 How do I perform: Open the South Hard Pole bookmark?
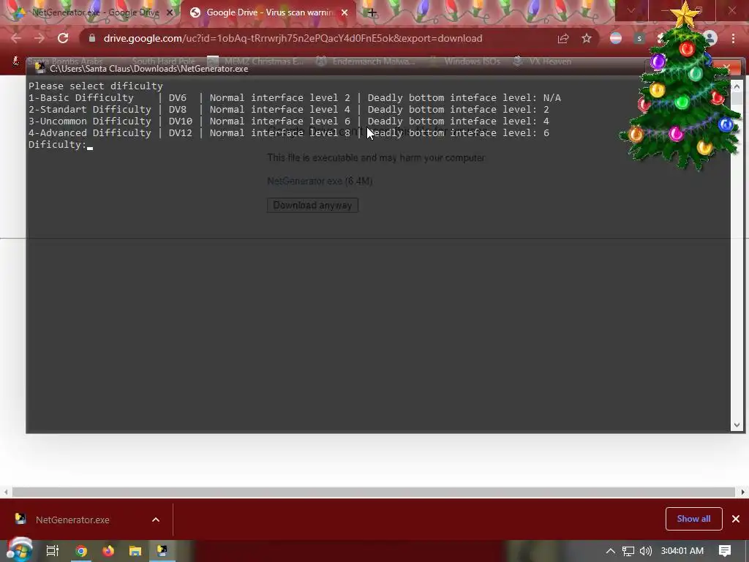(x=163, y=61)
